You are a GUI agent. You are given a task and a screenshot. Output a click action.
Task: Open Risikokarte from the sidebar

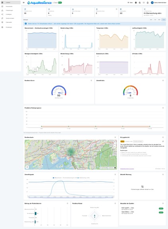(10, 6)
